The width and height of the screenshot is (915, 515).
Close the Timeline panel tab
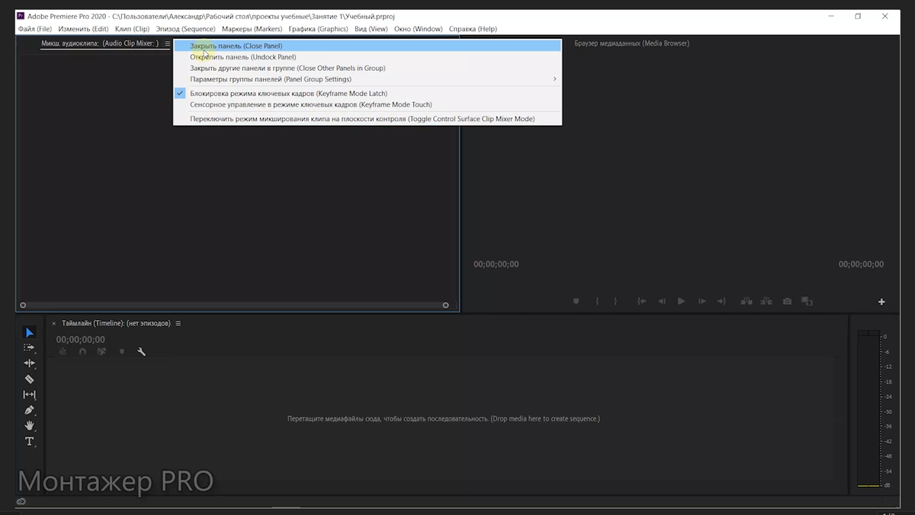tap(54, 324)
